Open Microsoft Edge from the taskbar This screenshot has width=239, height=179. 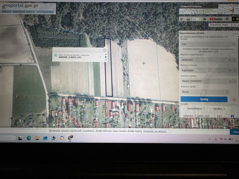(29, 138)
